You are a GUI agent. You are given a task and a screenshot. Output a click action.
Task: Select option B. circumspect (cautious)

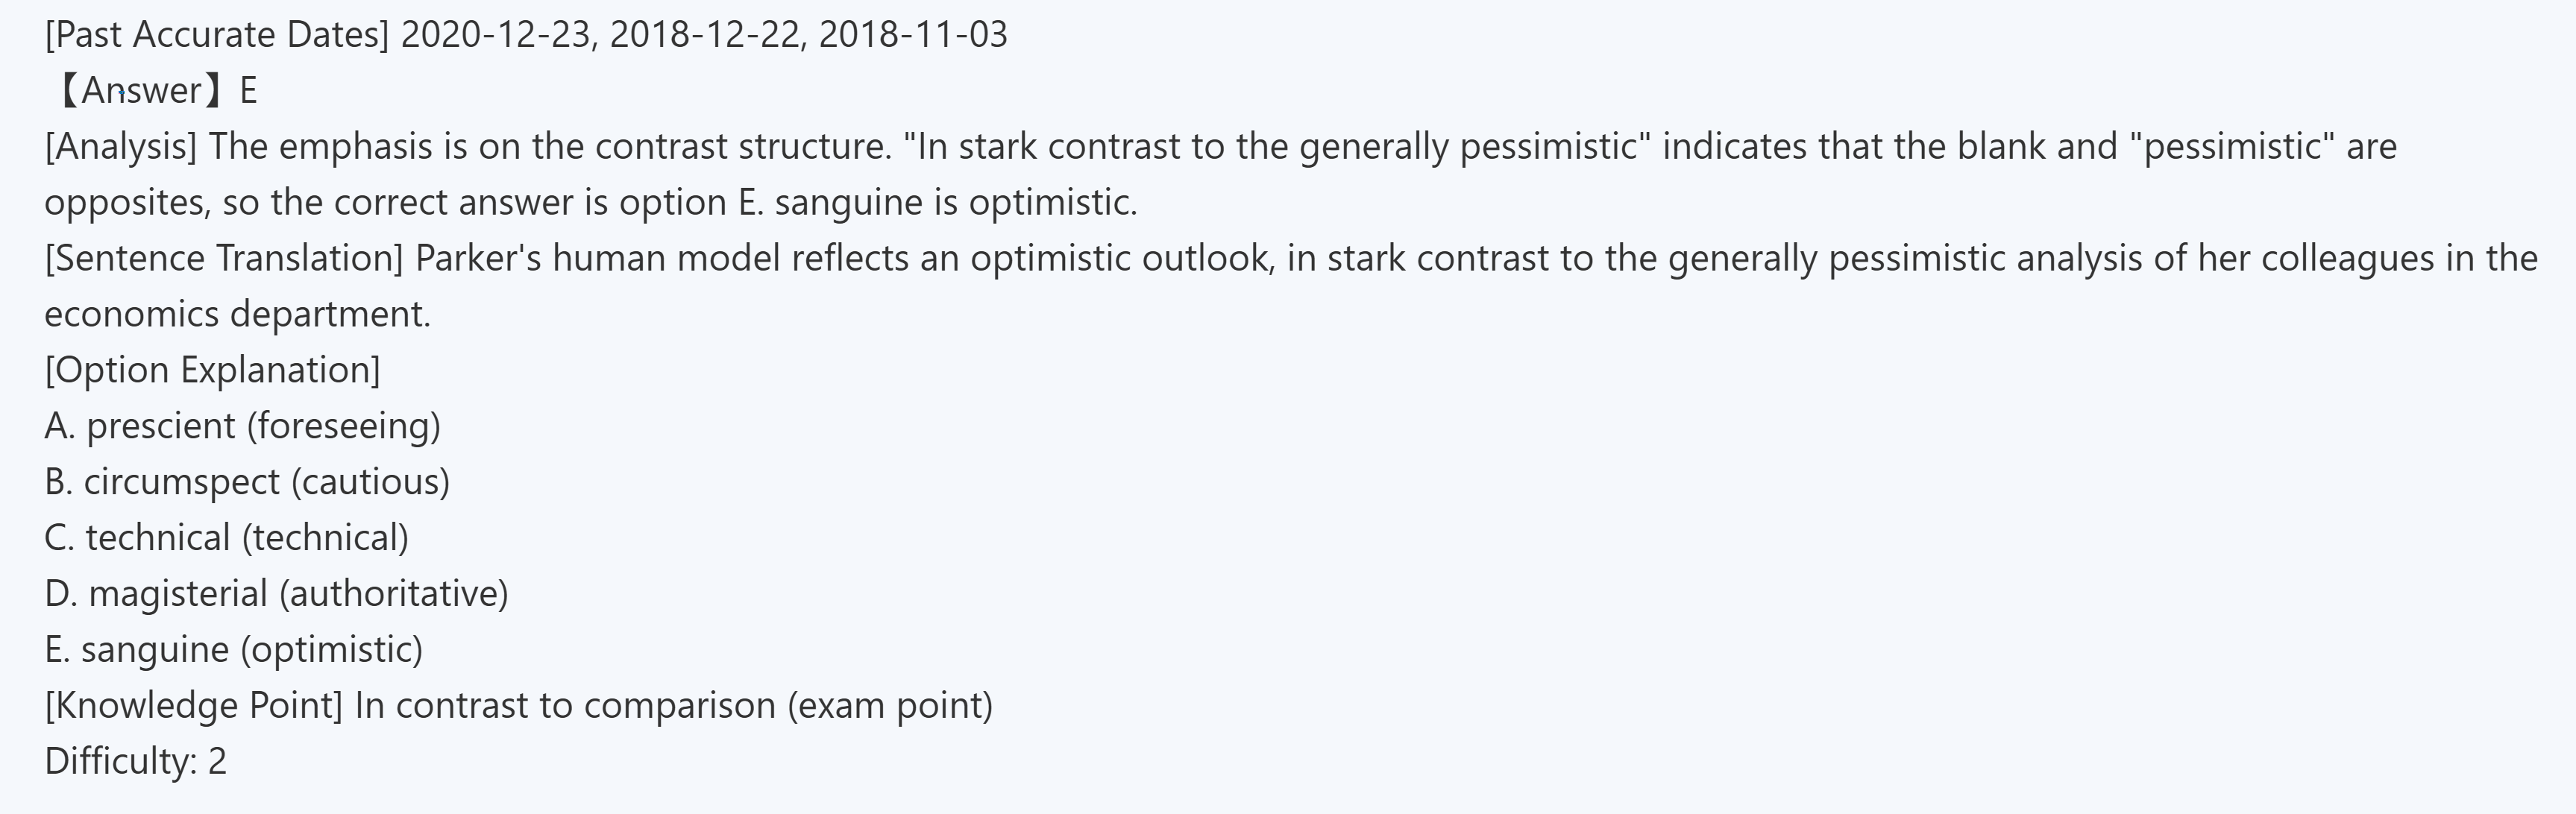coord(247,482)
